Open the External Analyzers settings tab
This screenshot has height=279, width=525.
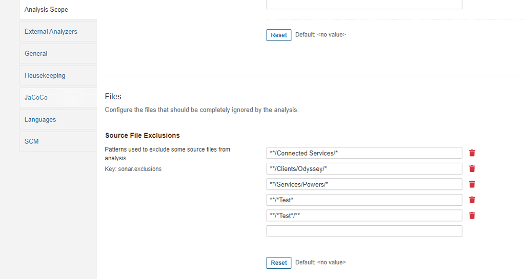coord(51,32)
